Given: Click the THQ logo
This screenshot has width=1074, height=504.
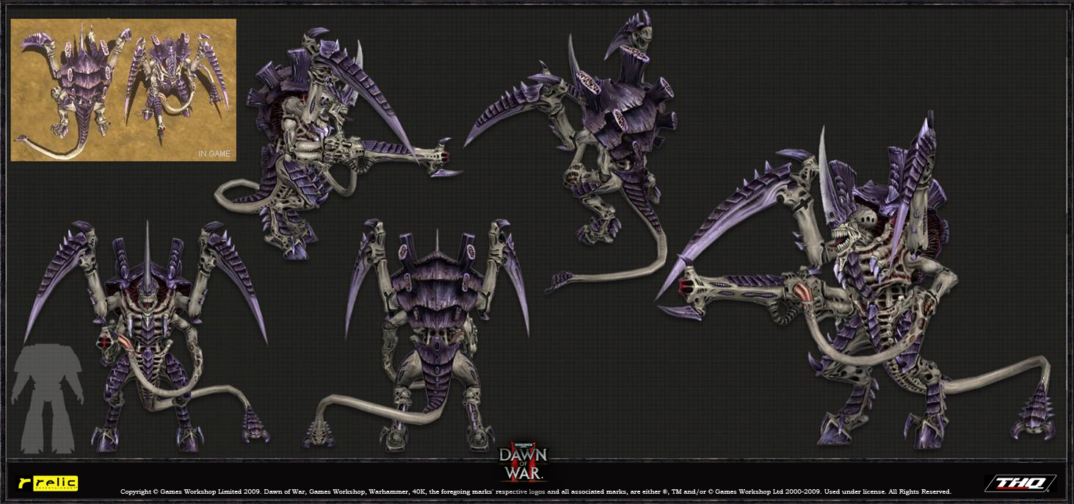Looking at the screenshot, I should 1020,483.
